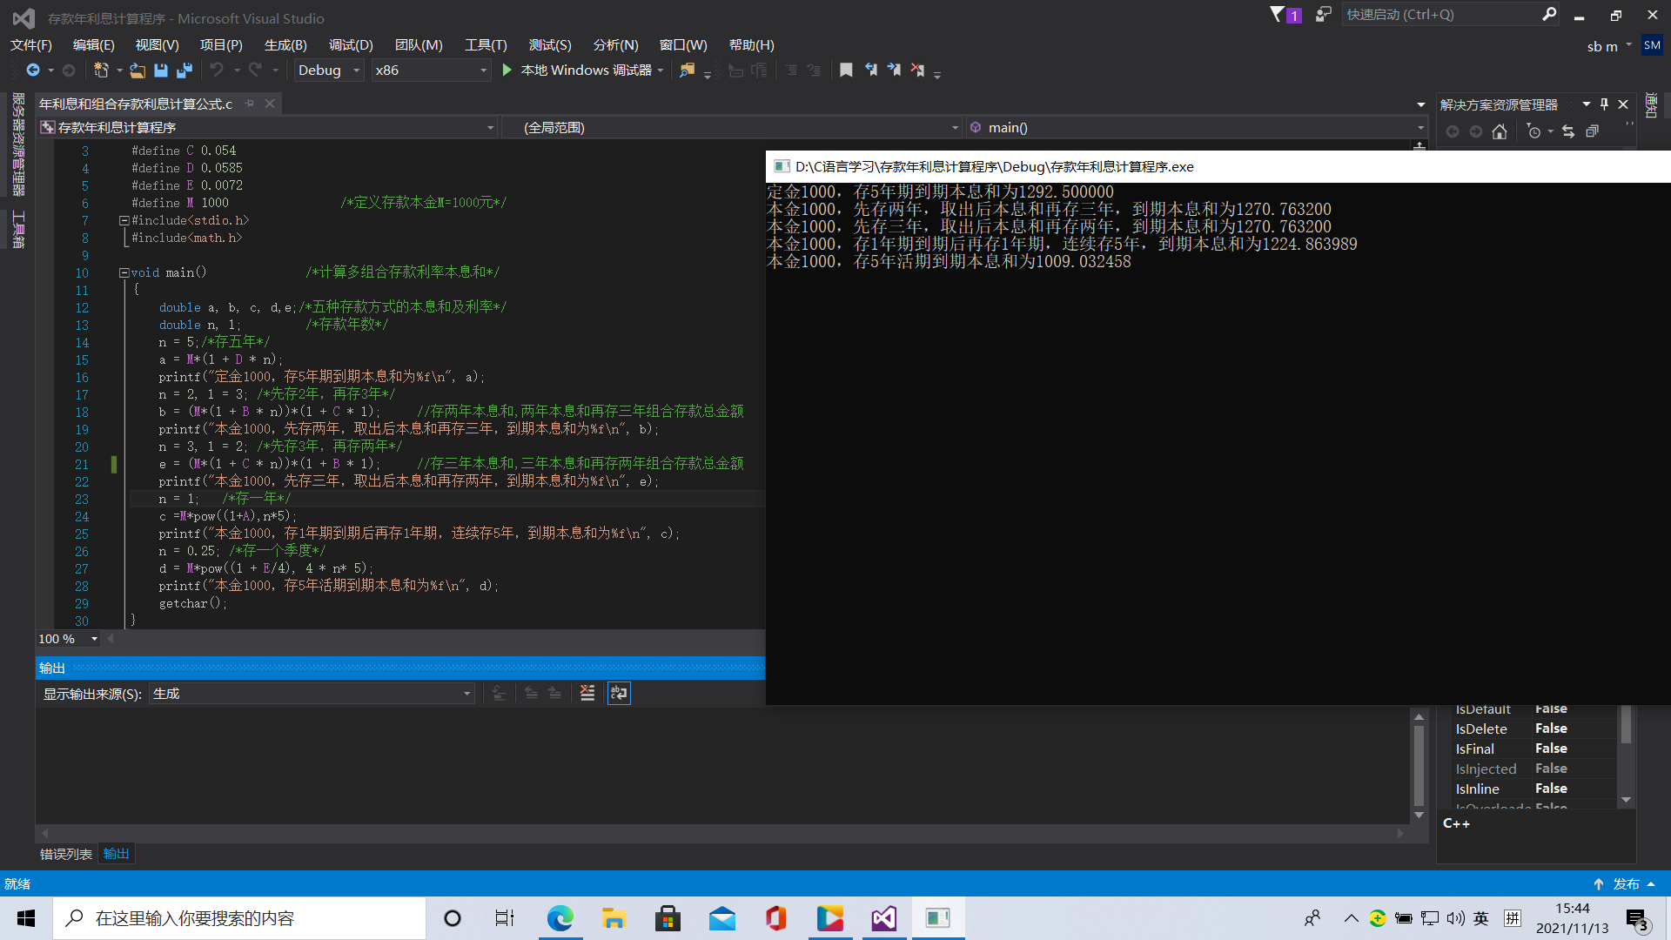The height and width of the screenshot is (940, 1671).
Task: Click the output pane vertical scrollbar
Action: pyautogui.click(x=1419, y=766)
